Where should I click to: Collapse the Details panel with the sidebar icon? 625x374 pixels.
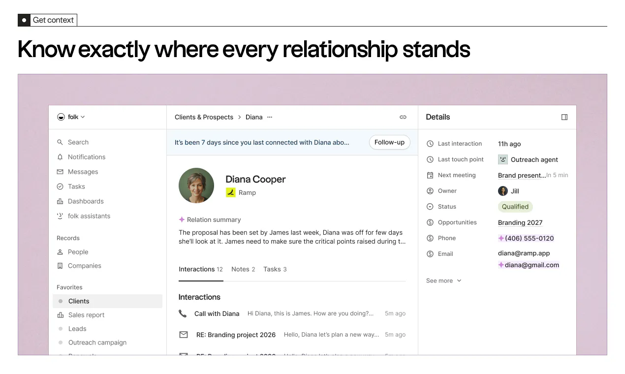coord(564,117)
